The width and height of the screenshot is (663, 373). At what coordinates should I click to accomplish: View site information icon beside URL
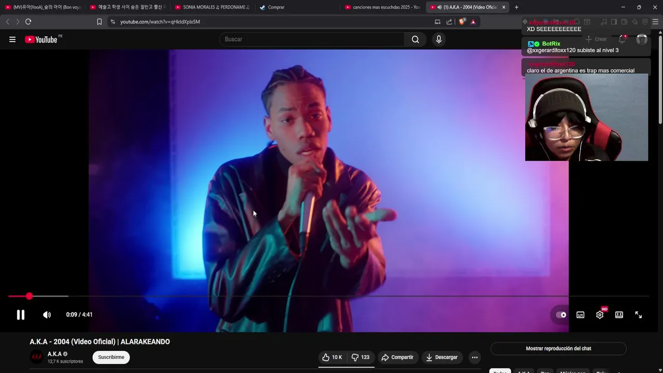pos(113,22)
